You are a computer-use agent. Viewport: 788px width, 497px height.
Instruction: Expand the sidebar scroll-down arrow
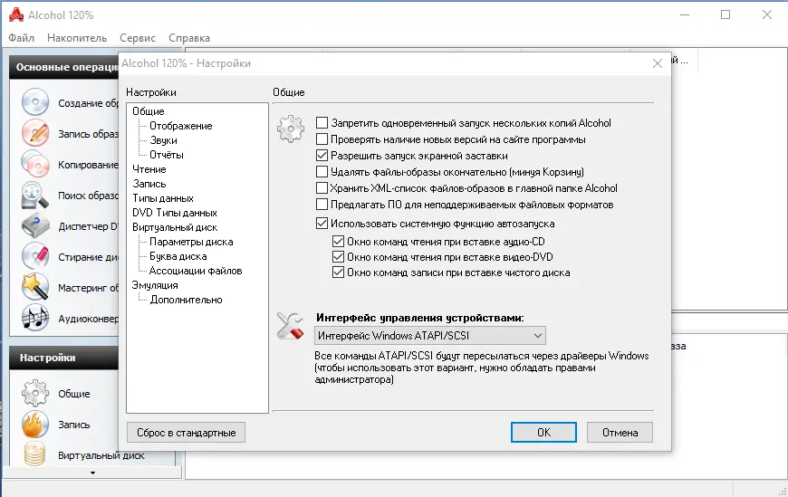[x=92, y=473]
